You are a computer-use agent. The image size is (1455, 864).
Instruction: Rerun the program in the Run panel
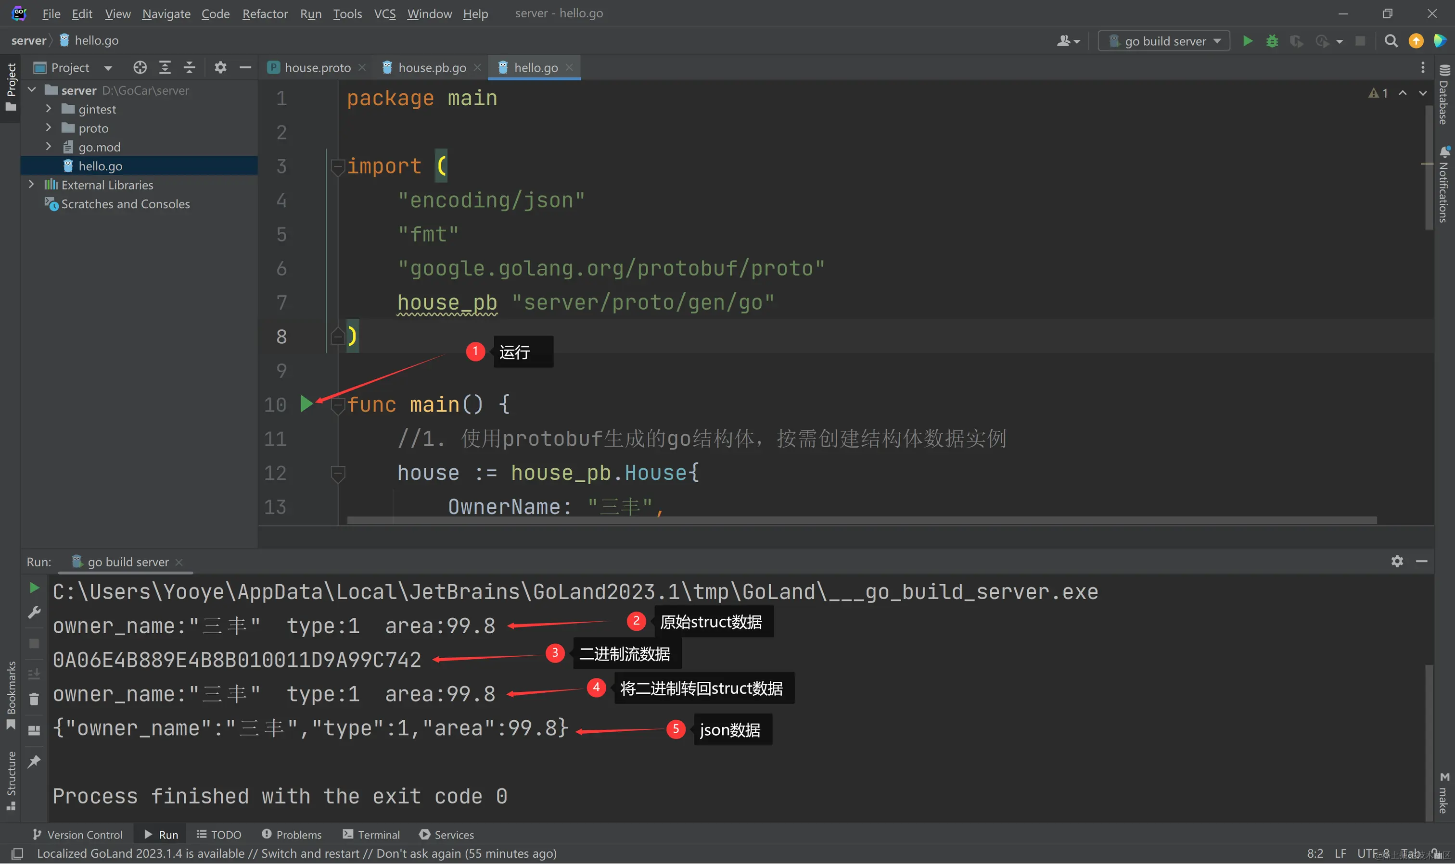(34, 588)
